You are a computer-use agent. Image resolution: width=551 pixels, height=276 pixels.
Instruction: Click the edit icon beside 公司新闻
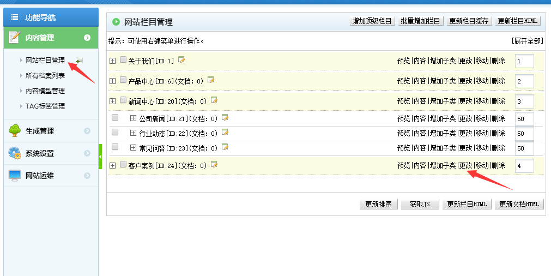click(x=225, y=118)
